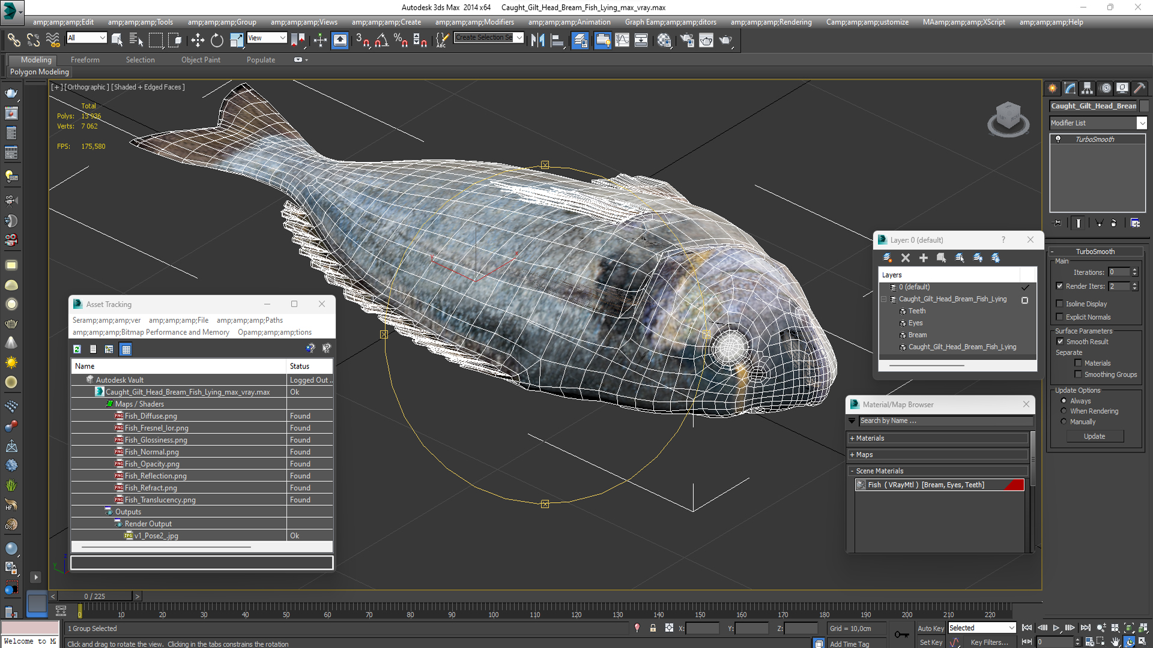Select the TurboSmooth modifier icon
Viewport: 1153px width, 648px height.
point(1059,139)
